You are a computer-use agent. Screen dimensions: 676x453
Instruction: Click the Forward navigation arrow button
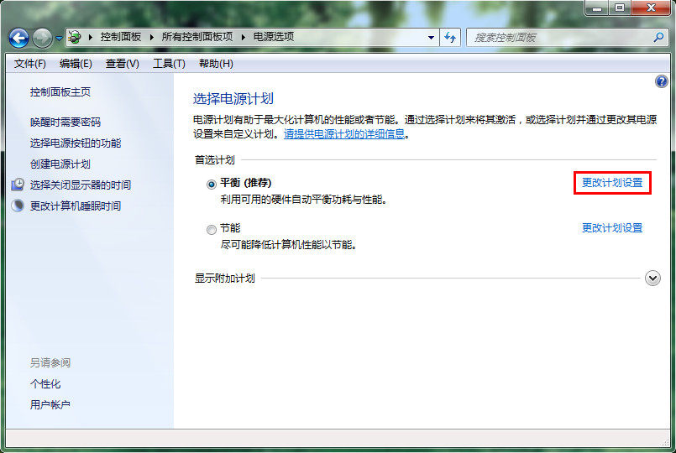click(42, 38)
